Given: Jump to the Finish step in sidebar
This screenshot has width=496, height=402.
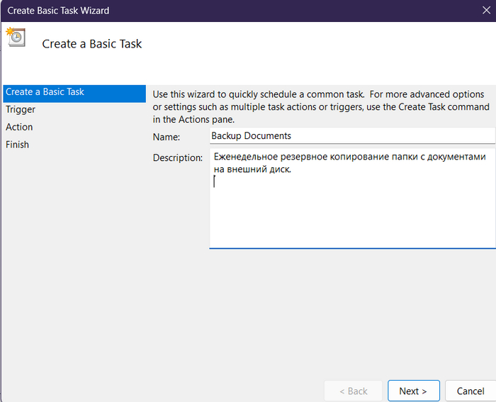Looking at the screenshot, I should pos(18,145).
